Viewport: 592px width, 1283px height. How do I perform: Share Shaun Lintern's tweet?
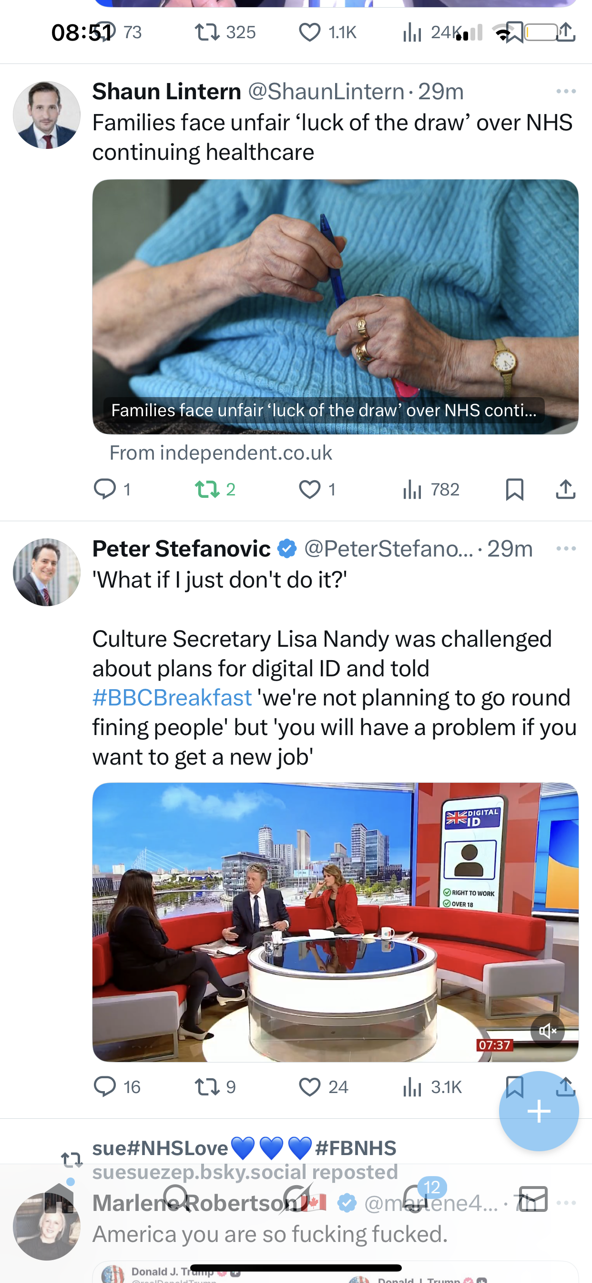565,489
